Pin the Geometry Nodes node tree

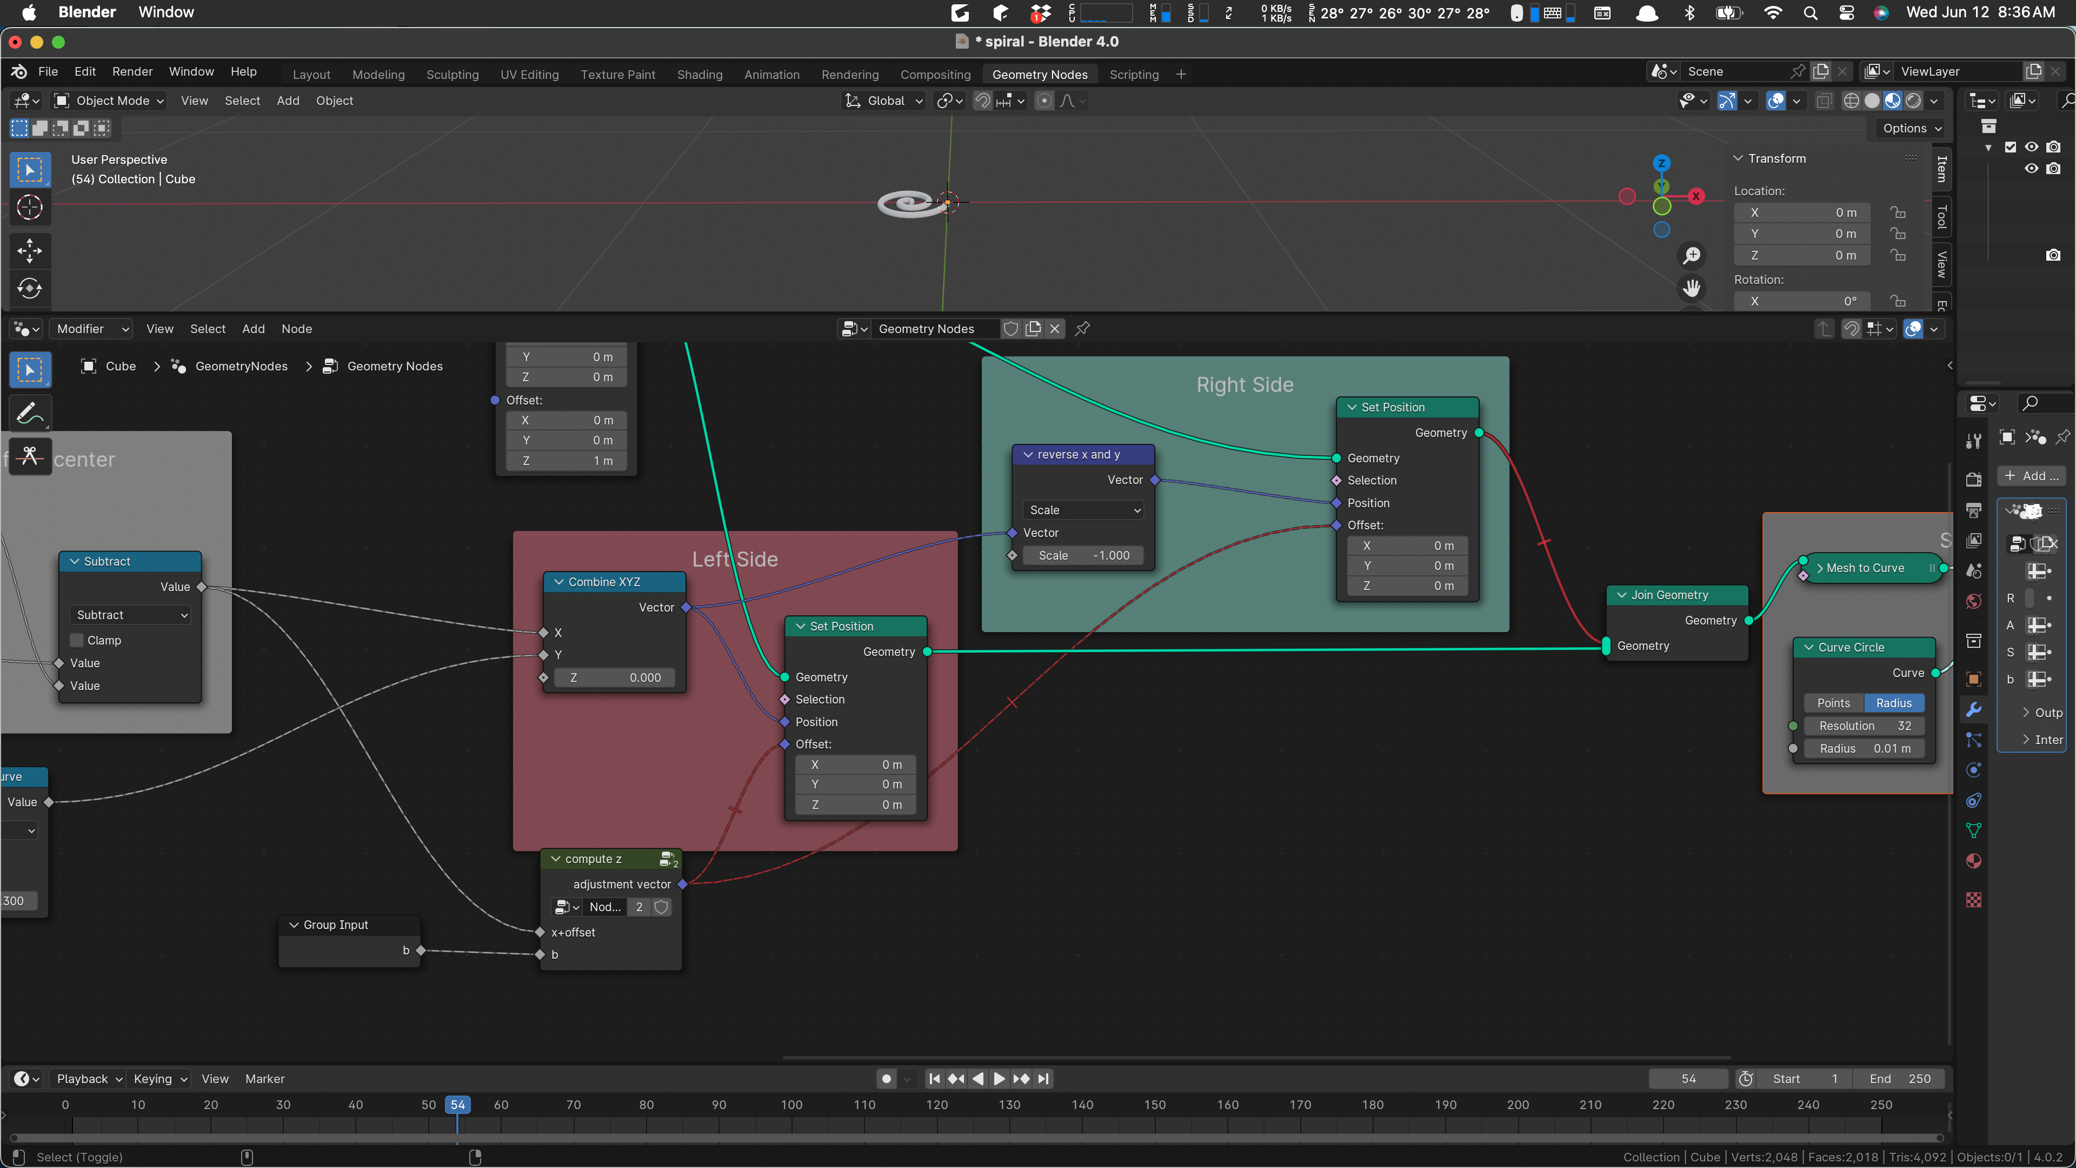[x=1082, y=328]
